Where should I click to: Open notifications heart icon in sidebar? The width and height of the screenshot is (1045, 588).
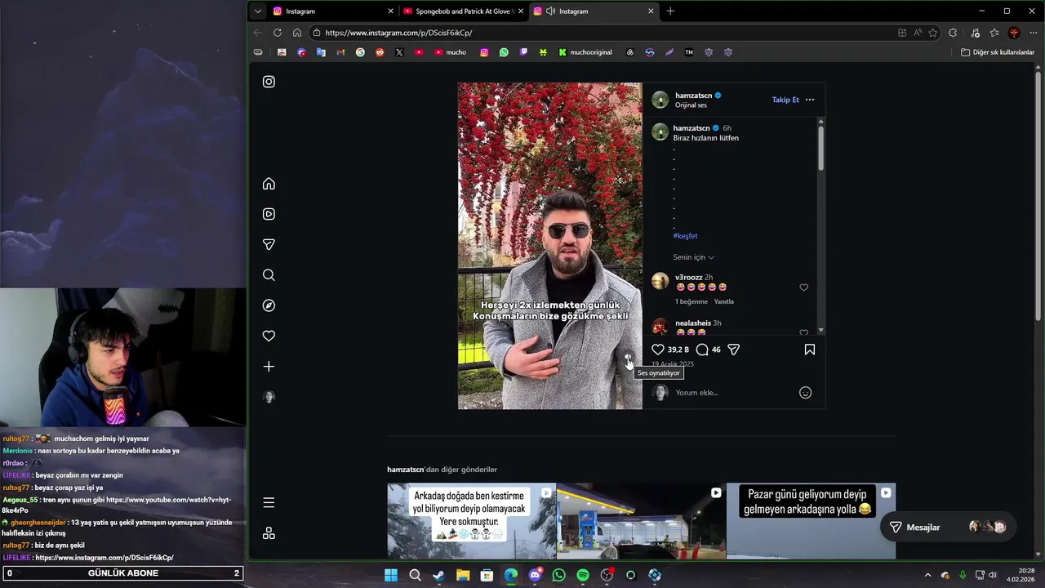[269, 336]
